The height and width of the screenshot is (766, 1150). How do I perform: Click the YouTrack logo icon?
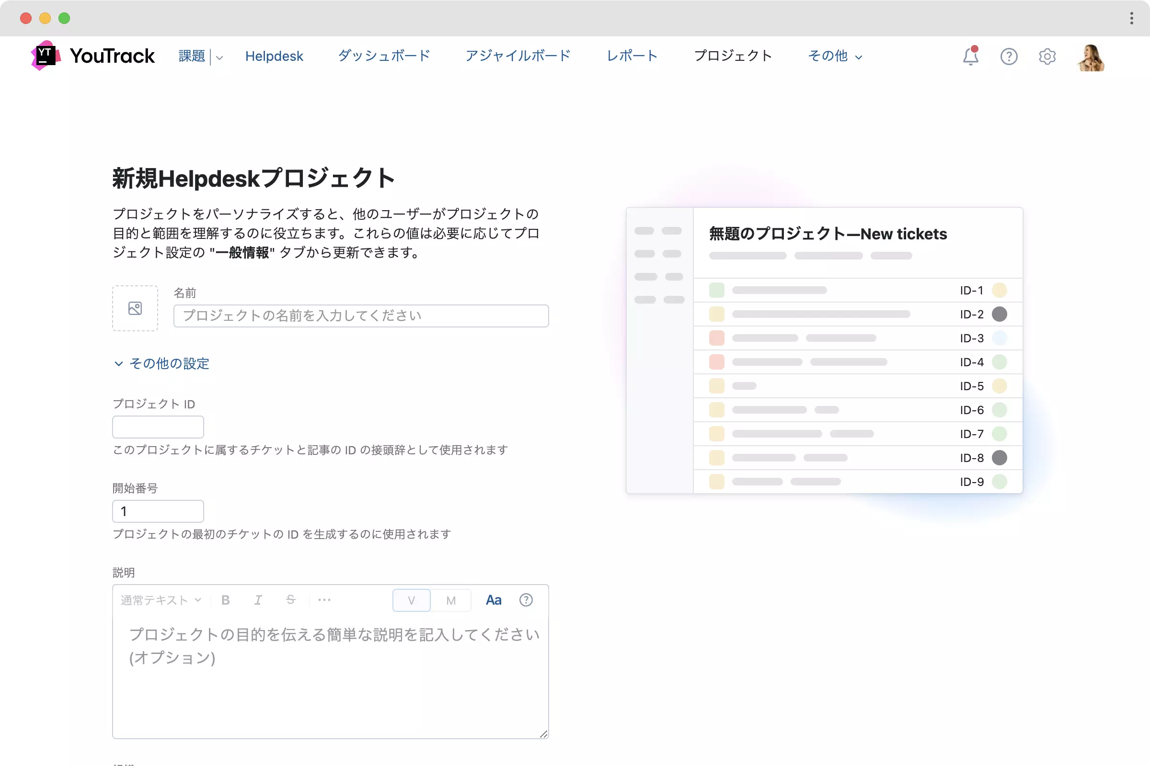[46, 56]
